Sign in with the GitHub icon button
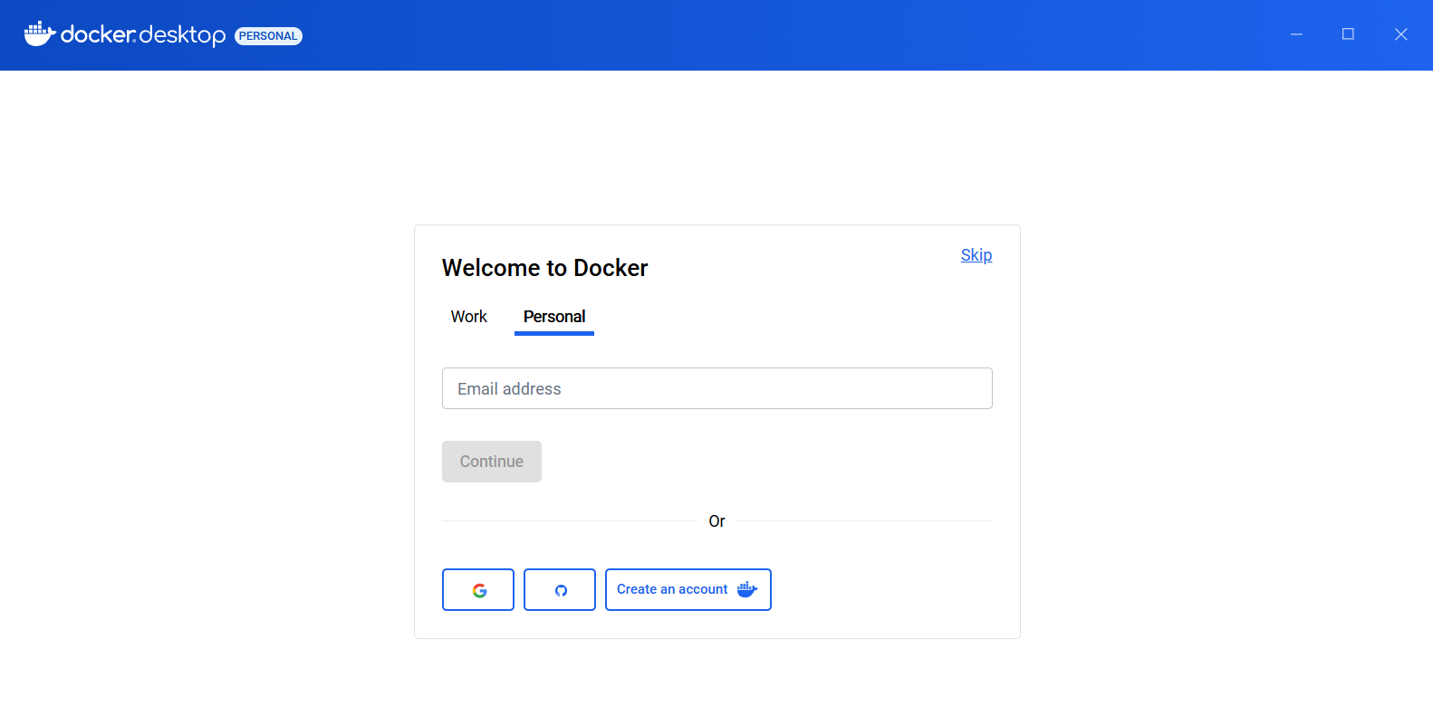Screen dimensions: 1433x715 [x=560, y=590]
